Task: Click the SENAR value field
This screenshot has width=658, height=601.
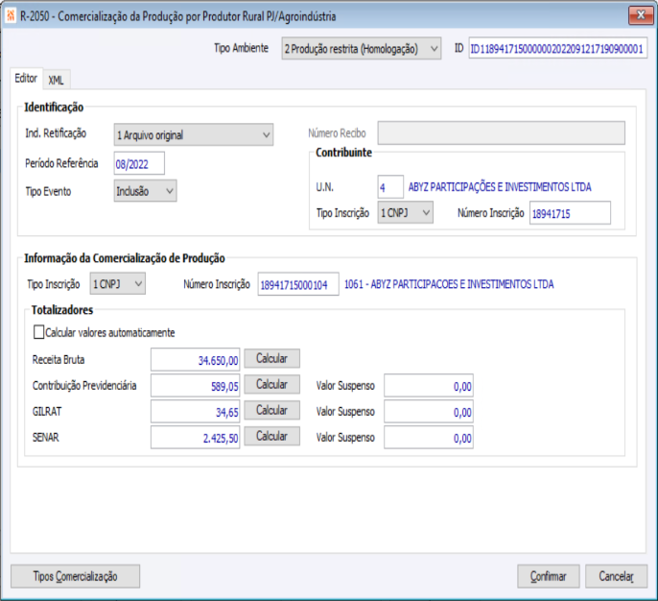Action: 195,438
